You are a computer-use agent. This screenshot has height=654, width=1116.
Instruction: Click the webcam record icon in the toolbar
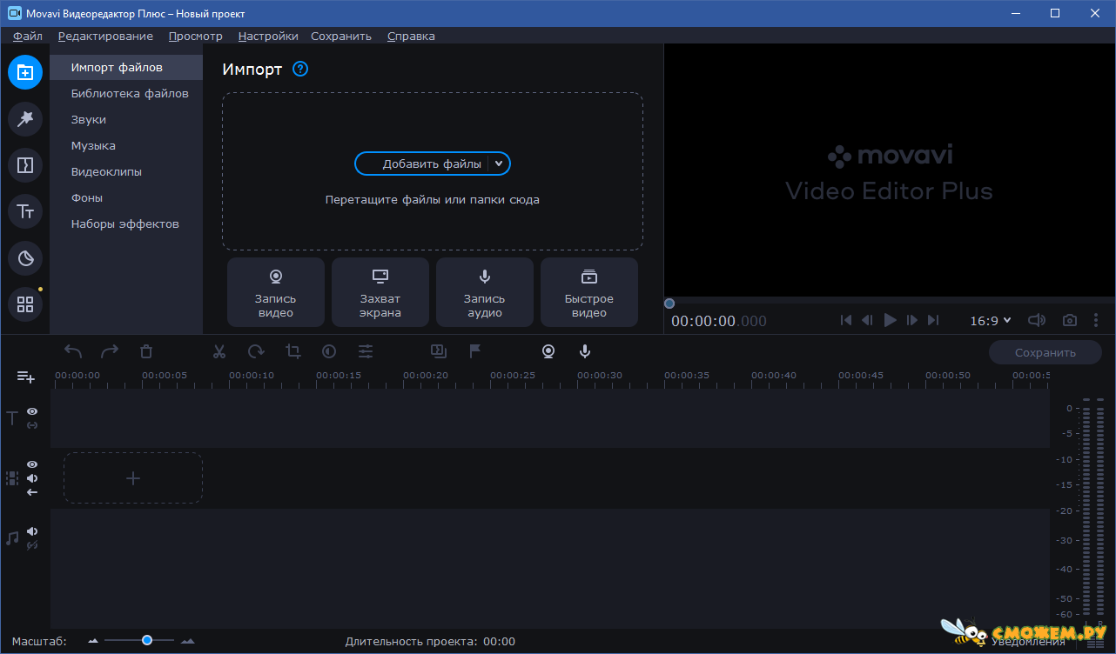(548, 351)
